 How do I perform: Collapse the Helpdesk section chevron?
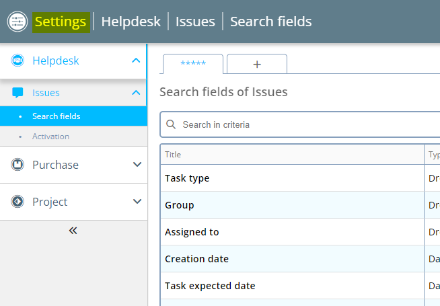pos(137,61)
